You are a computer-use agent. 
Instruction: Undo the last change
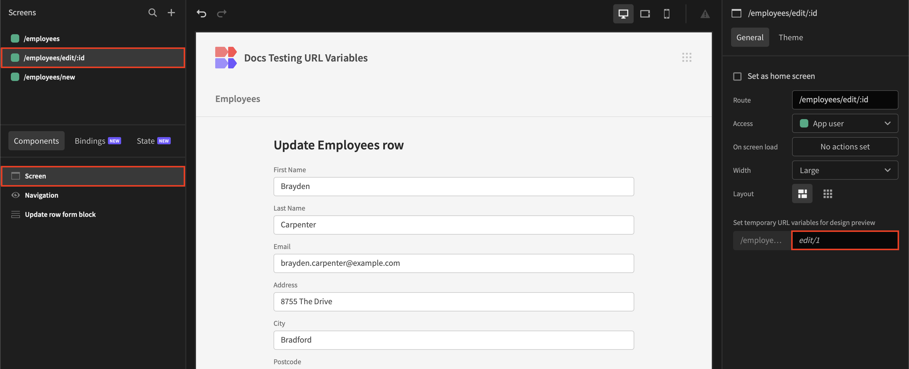(x=201, y=14)
